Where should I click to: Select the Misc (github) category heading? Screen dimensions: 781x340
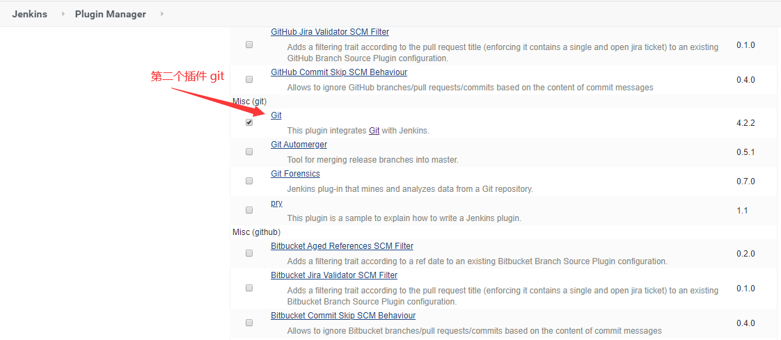257,232
